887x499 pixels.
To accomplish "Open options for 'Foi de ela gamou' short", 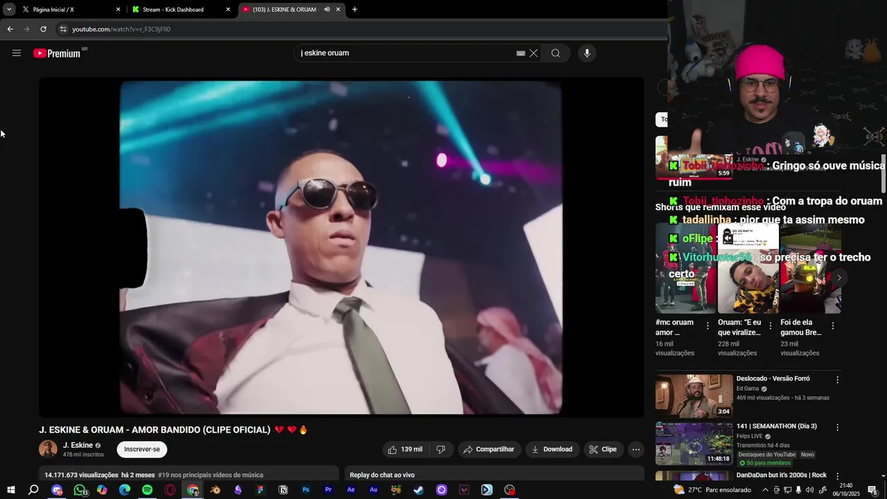I will pos(833,326).
